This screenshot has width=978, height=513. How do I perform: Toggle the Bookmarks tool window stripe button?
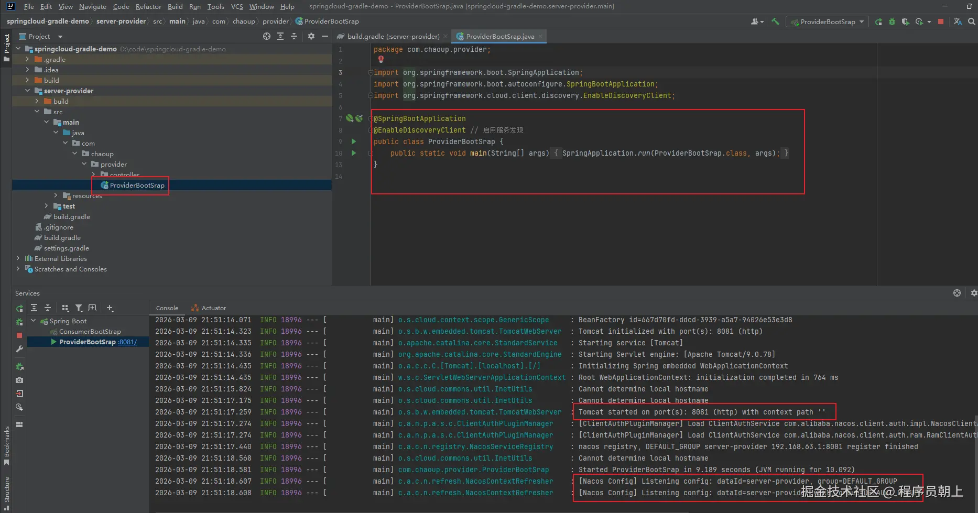7,445
